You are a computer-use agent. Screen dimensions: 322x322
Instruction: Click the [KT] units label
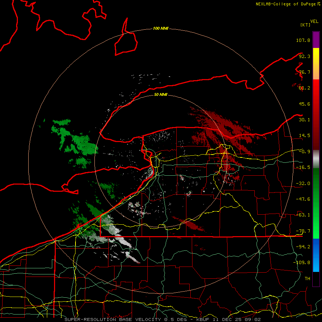point(305,25)
